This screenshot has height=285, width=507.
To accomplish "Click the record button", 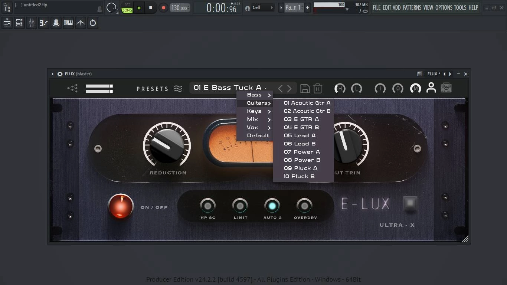I will tap(163, 8).
